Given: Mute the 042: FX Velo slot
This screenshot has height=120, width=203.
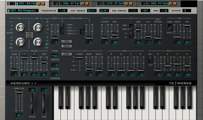Looking at the screenshot, I should click(x=171, y=4).
